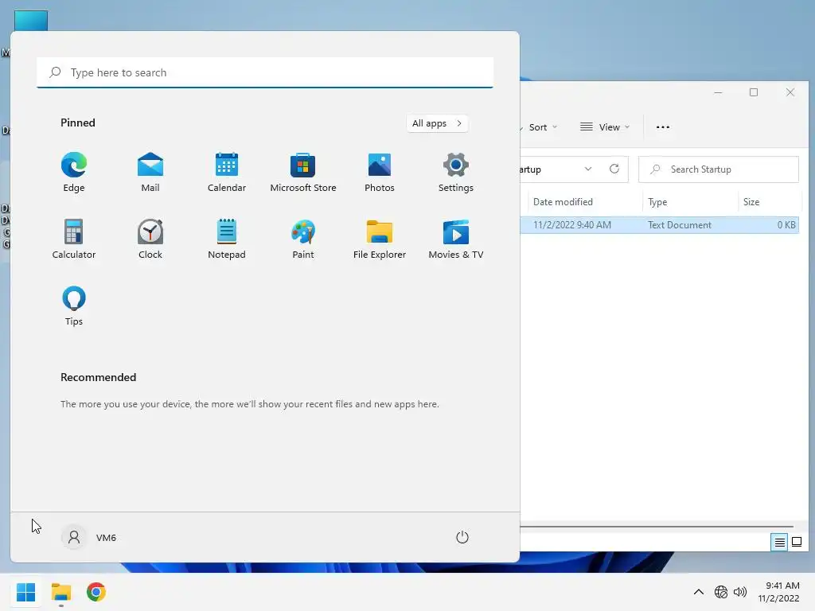Viewport: 815px width, 611px height.
Task: Open Microsoft Store
Action: (x=303, y=173)
